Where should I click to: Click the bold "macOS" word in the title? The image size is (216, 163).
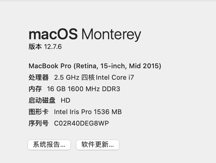53,34
